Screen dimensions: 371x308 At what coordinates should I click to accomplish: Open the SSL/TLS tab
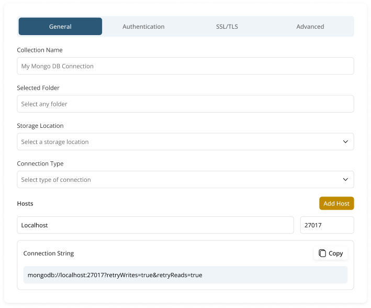click(x=227, y=27)
